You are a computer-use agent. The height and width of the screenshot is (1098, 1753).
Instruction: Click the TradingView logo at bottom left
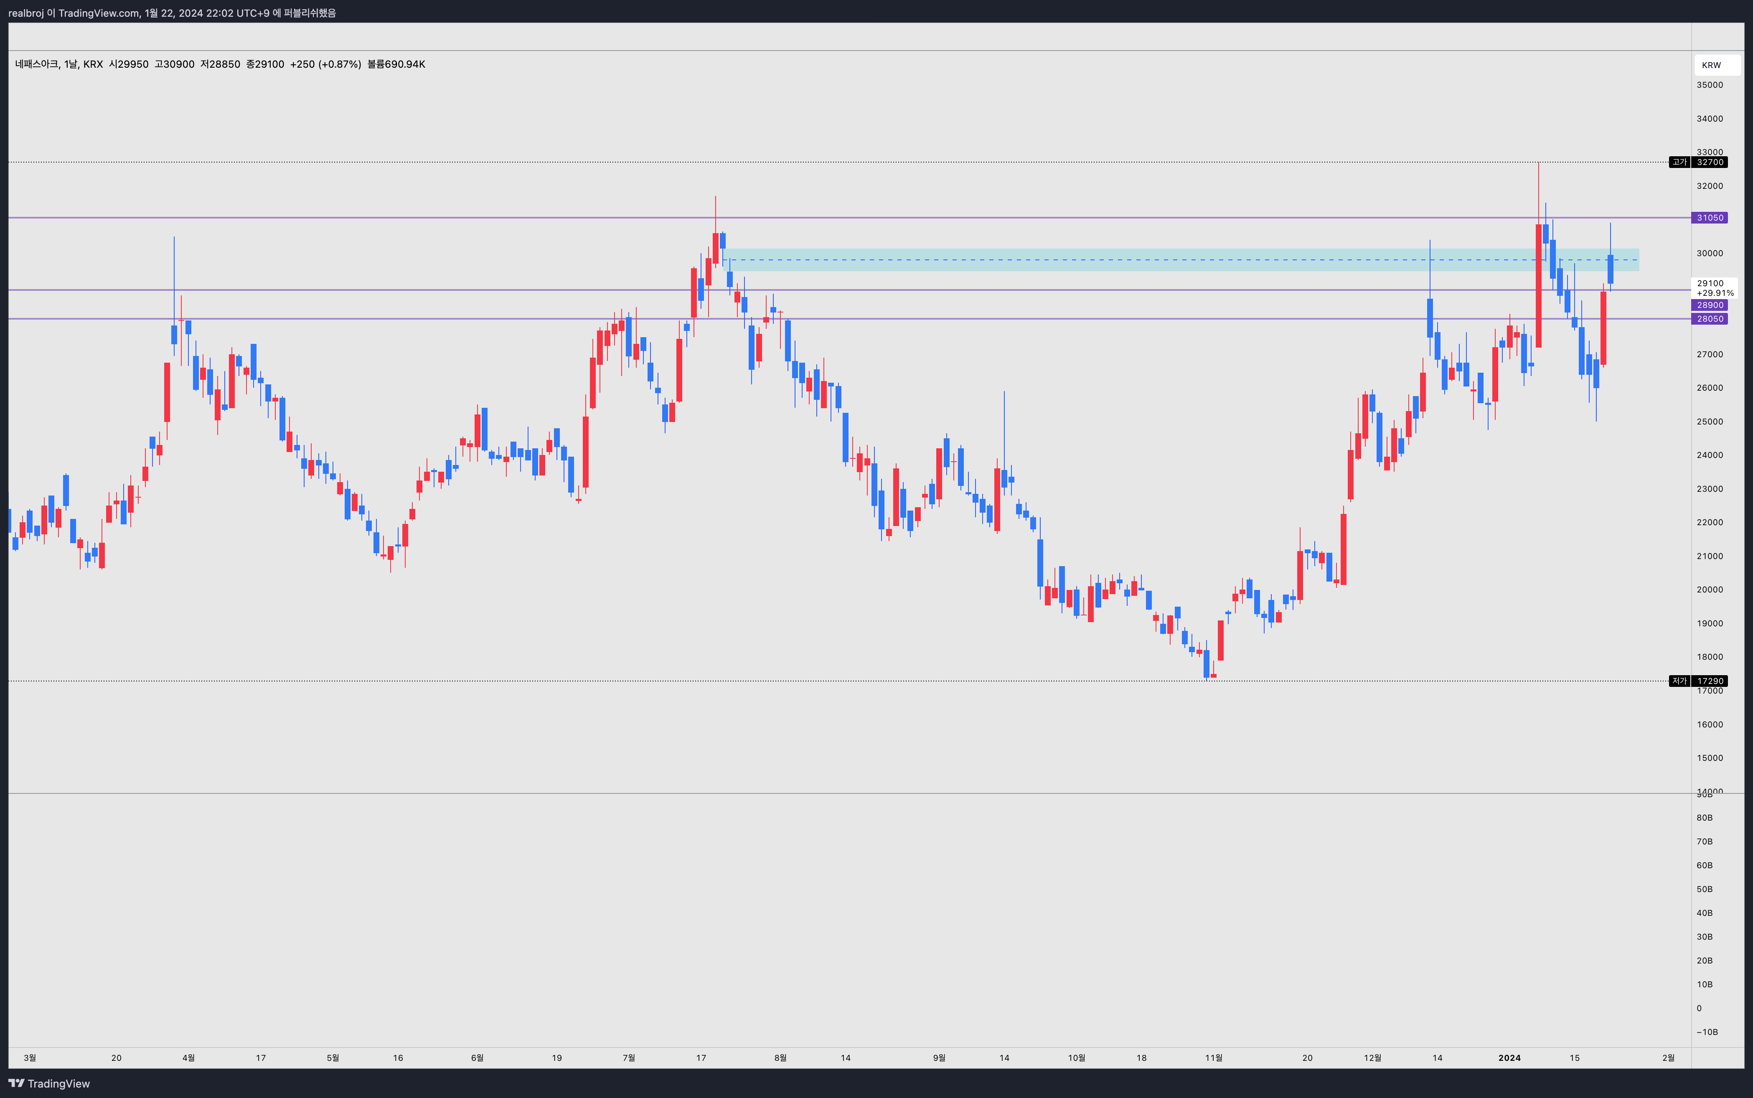point(49,1083)
